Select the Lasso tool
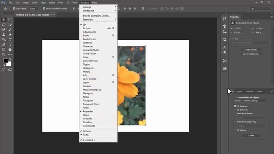Viewport: 274px width, 154px height. coord(3,25)
